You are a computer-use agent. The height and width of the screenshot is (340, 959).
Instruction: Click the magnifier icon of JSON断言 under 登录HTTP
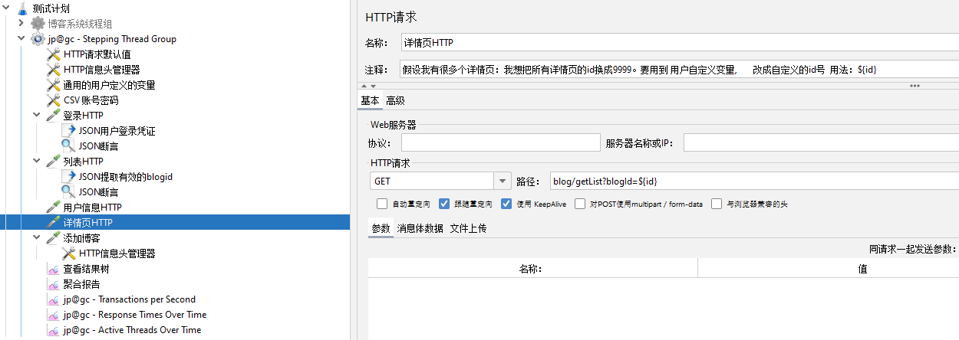[68, 146]
